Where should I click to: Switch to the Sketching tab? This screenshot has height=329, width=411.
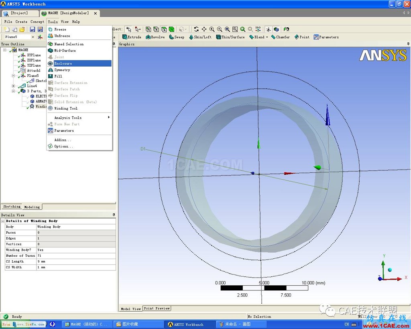(x=12, y=206)
